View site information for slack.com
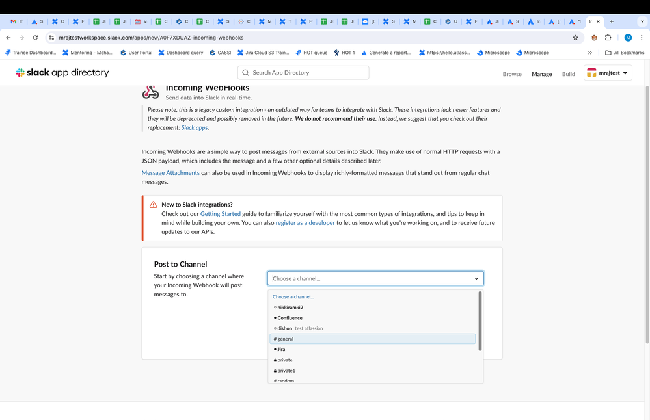This screenshot has height=420, width=650. pyautogui.click(x=51, y=38)
